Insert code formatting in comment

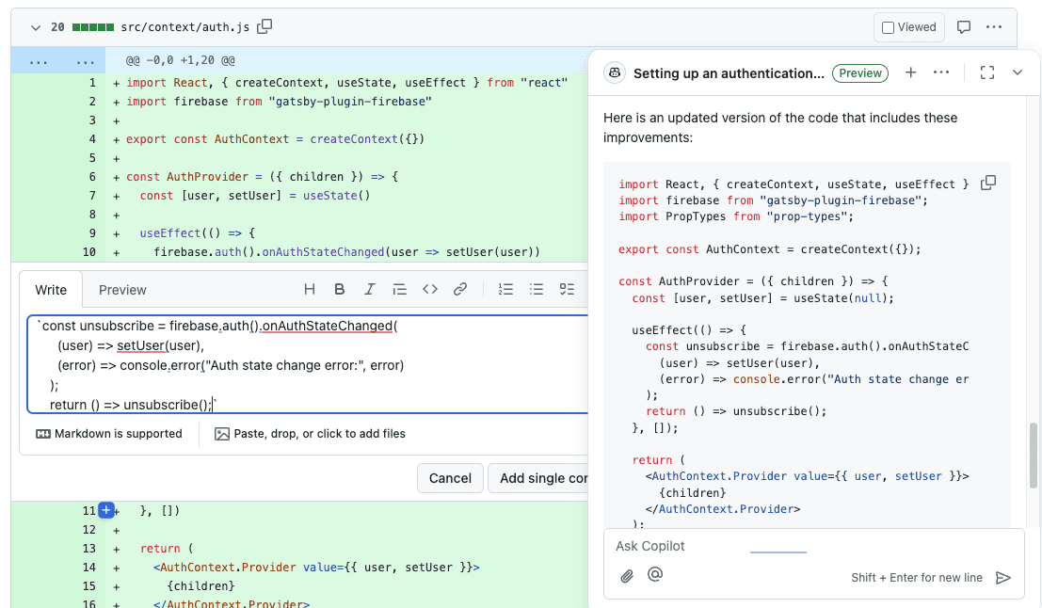(430, 289)
